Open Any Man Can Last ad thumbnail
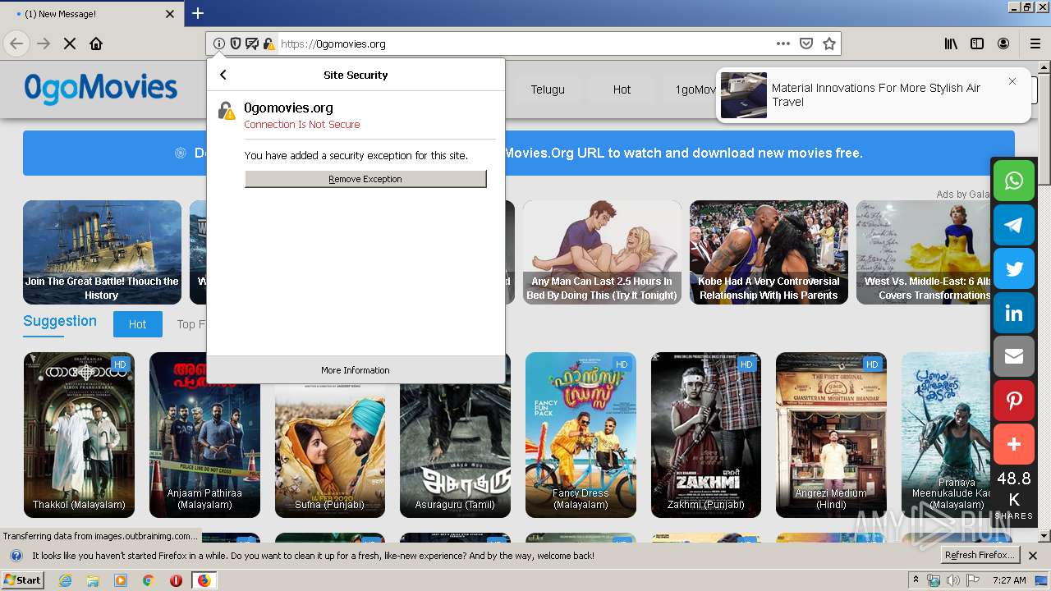 click(602, 252)
